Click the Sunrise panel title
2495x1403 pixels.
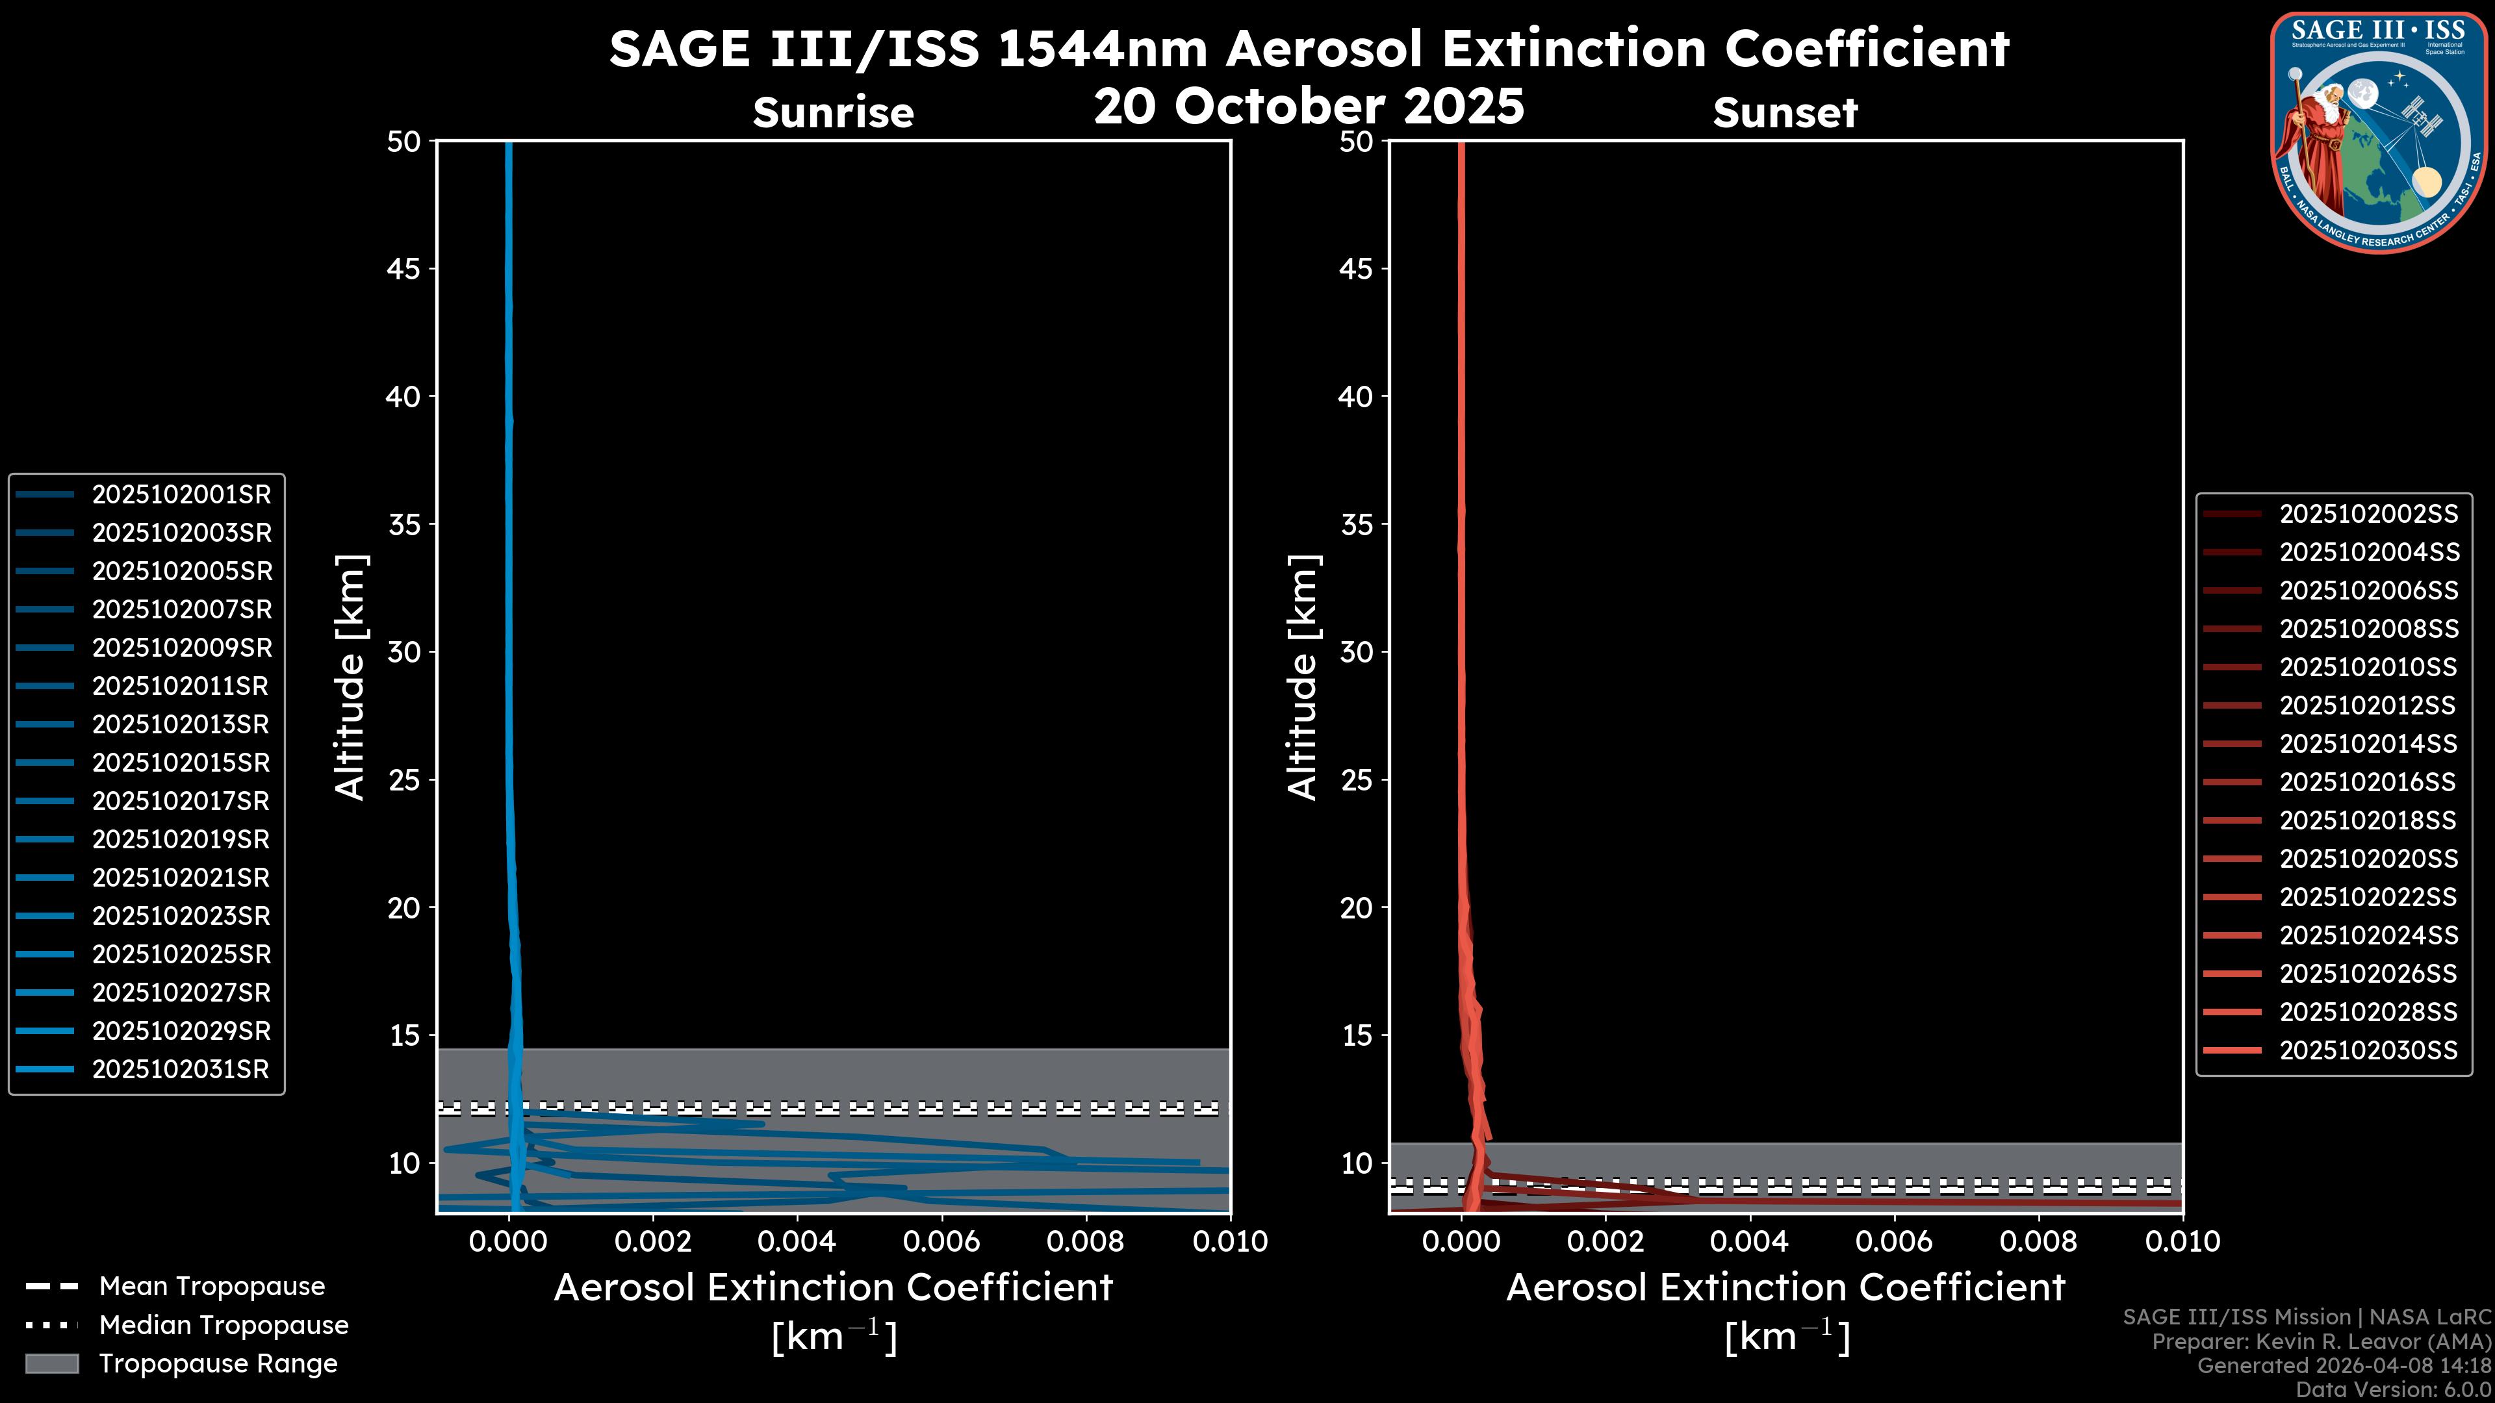click(833, 113)
